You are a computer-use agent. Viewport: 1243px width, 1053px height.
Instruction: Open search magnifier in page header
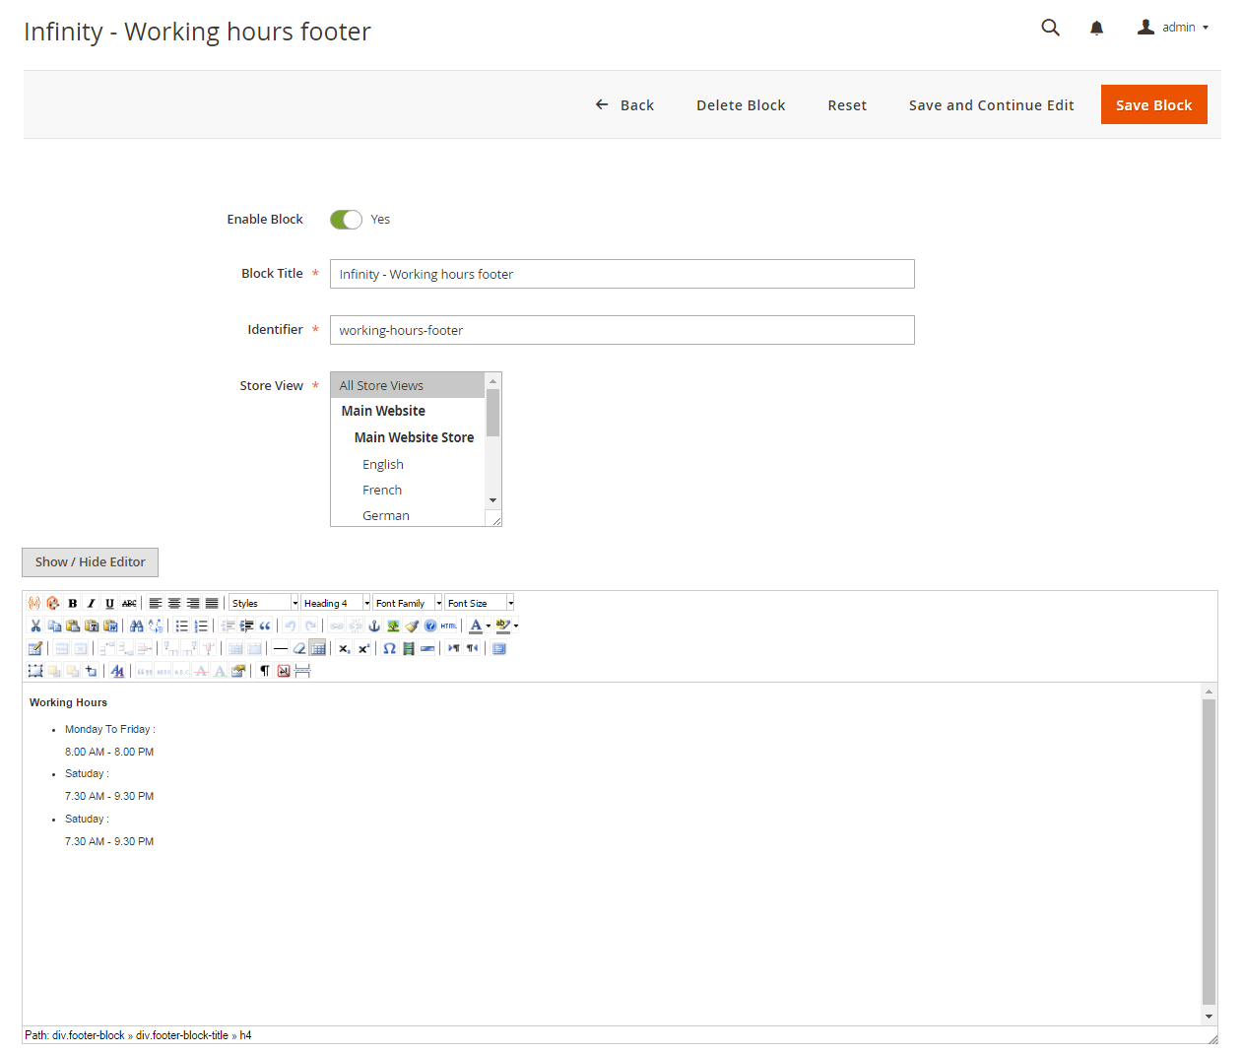[1051, 28]
